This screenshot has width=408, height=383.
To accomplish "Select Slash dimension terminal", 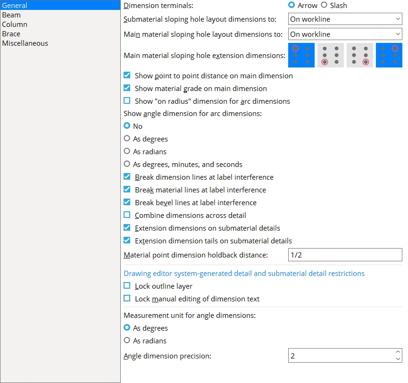I will (324, 5).
